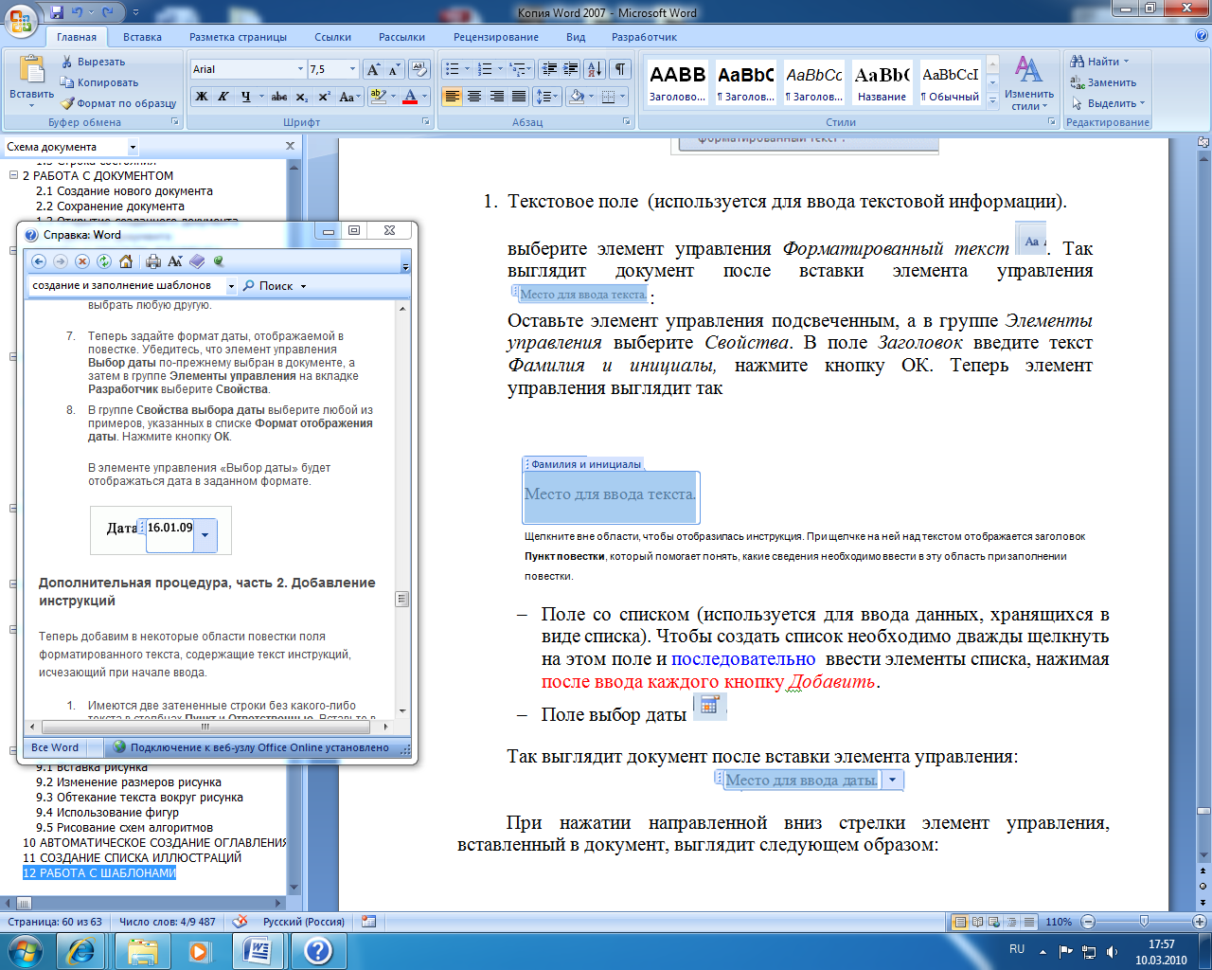The width and height of the screenshot is (1212, 970).
Task: Open the font name Arial dropdown
Action: (301, 69)
